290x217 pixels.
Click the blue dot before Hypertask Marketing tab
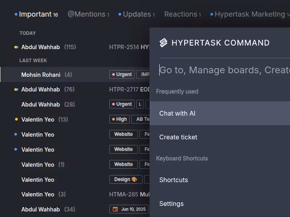[212, 14]
